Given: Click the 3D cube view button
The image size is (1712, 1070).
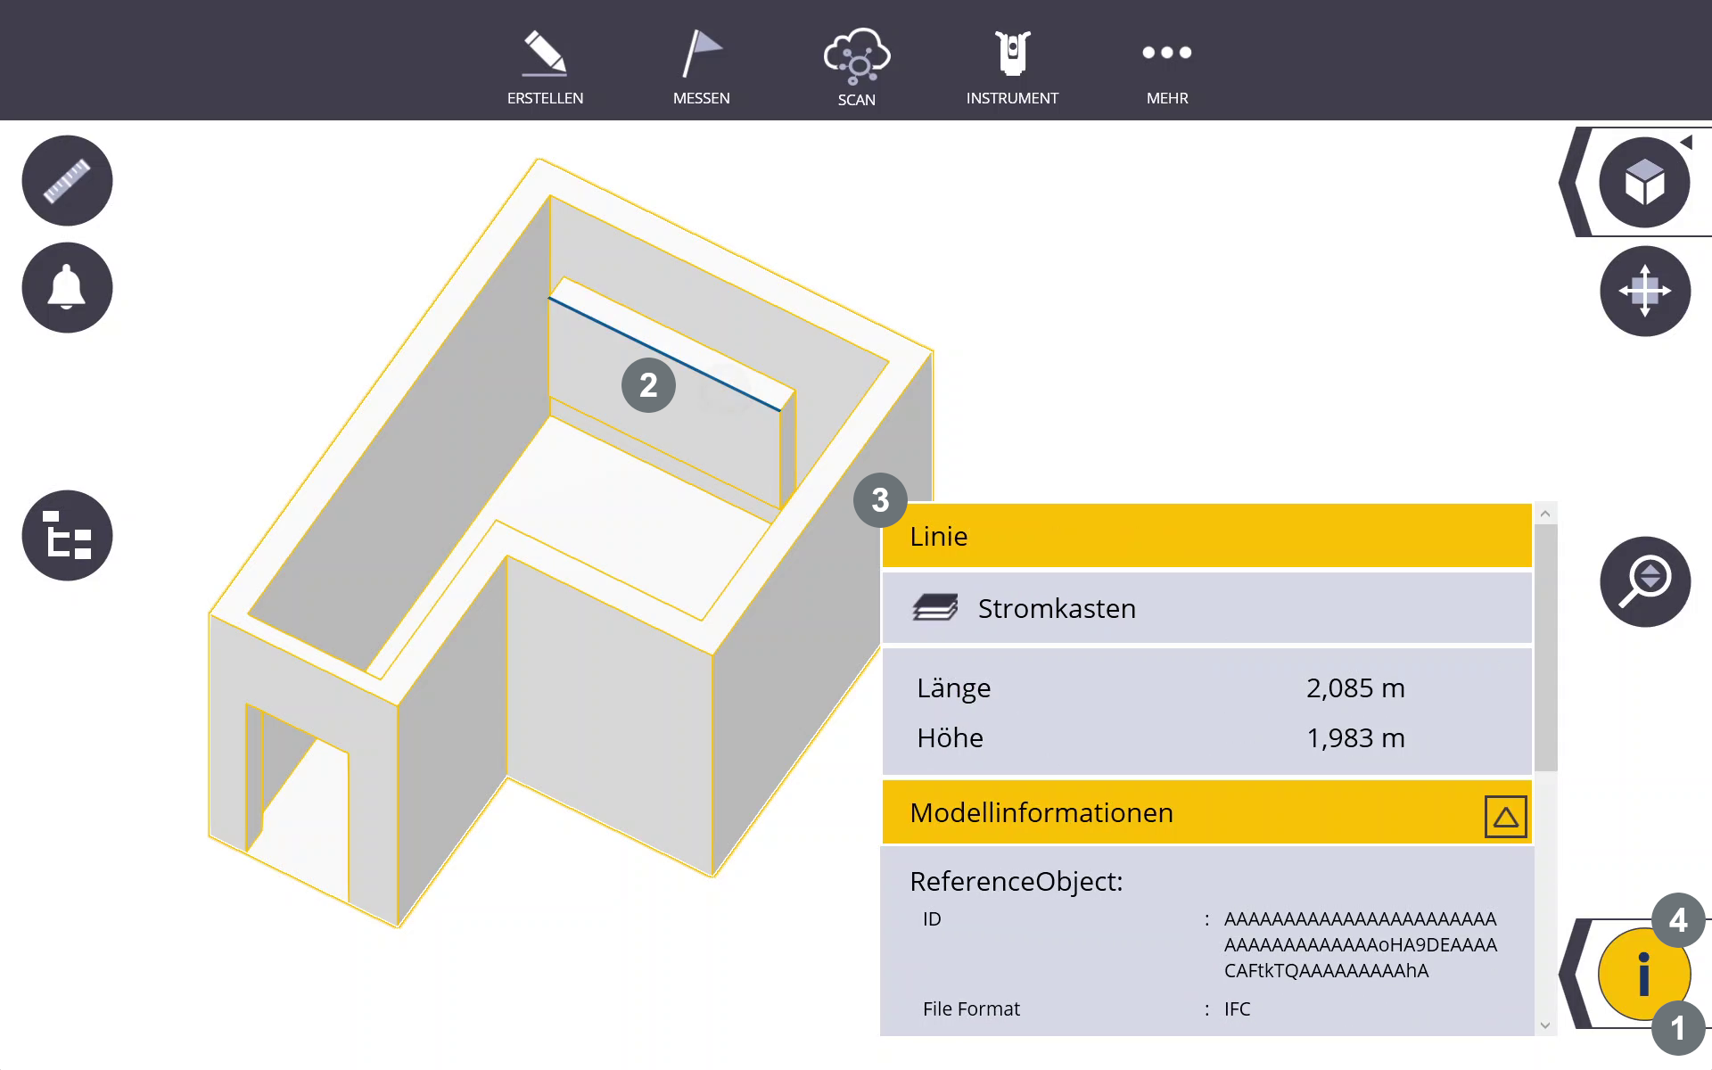Looking at the screenshot, I should [x=1644, y=183].
